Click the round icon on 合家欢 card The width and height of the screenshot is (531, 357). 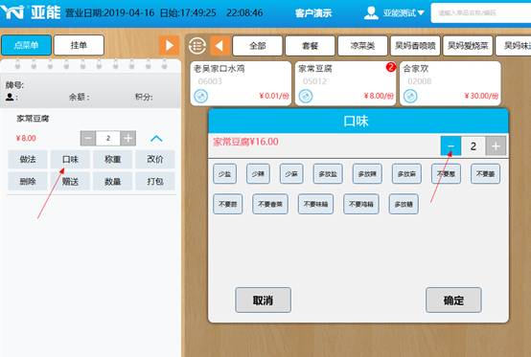pos(410,96)
